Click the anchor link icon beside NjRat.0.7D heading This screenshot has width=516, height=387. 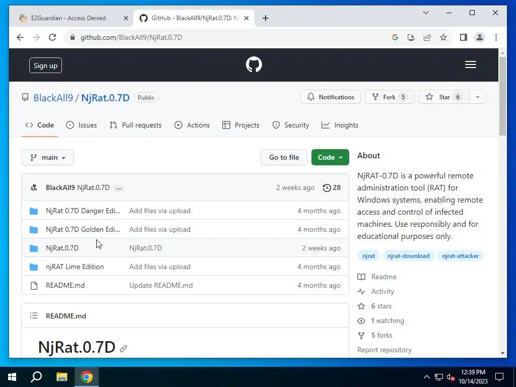[x=123, y=349]
